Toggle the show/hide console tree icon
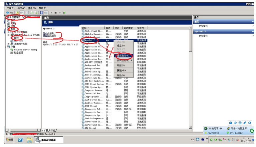 22,13
